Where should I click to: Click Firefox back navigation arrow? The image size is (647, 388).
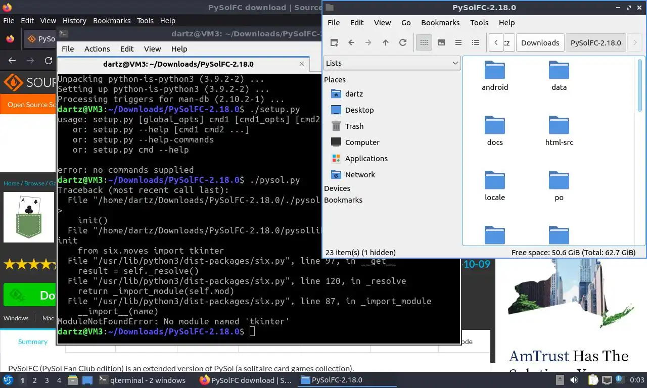point(12,61)
